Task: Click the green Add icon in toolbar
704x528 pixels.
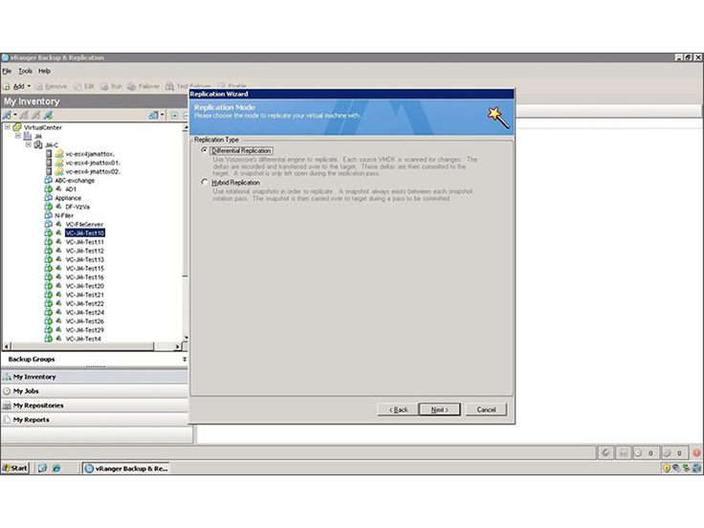Action: click(7, 86)
